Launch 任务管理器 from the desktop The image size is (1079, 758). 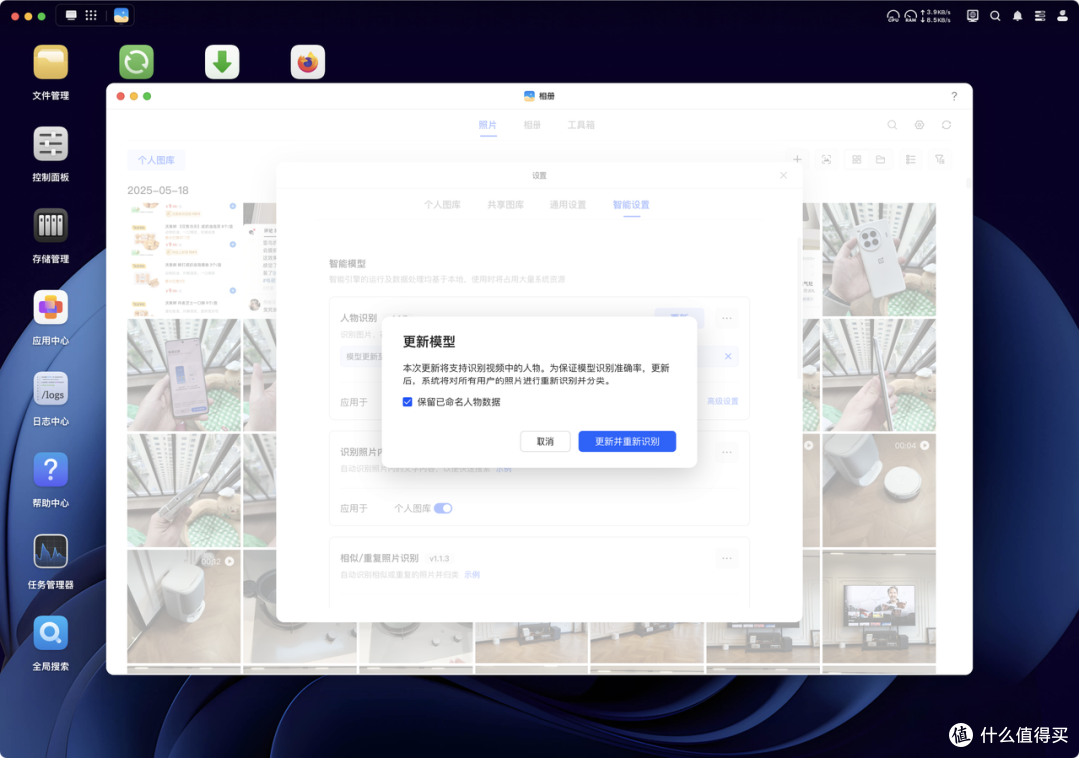(x=50, y=552)
